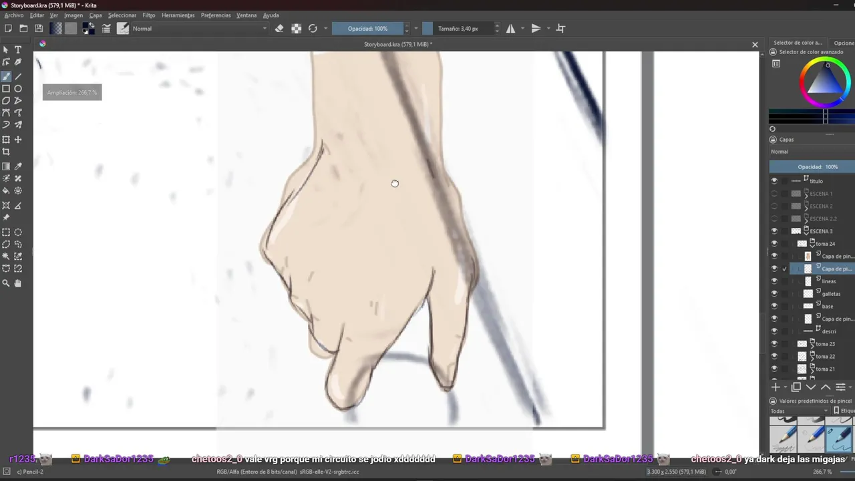Viewport: 855px width, 481px height.
Task: Open the Capa menu
Action: click(x=96, y=15)
